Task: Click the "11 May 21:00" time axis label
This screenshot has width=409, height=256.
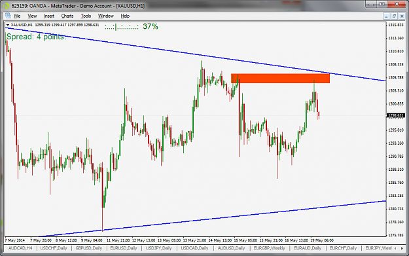Action: pos(118,240)
